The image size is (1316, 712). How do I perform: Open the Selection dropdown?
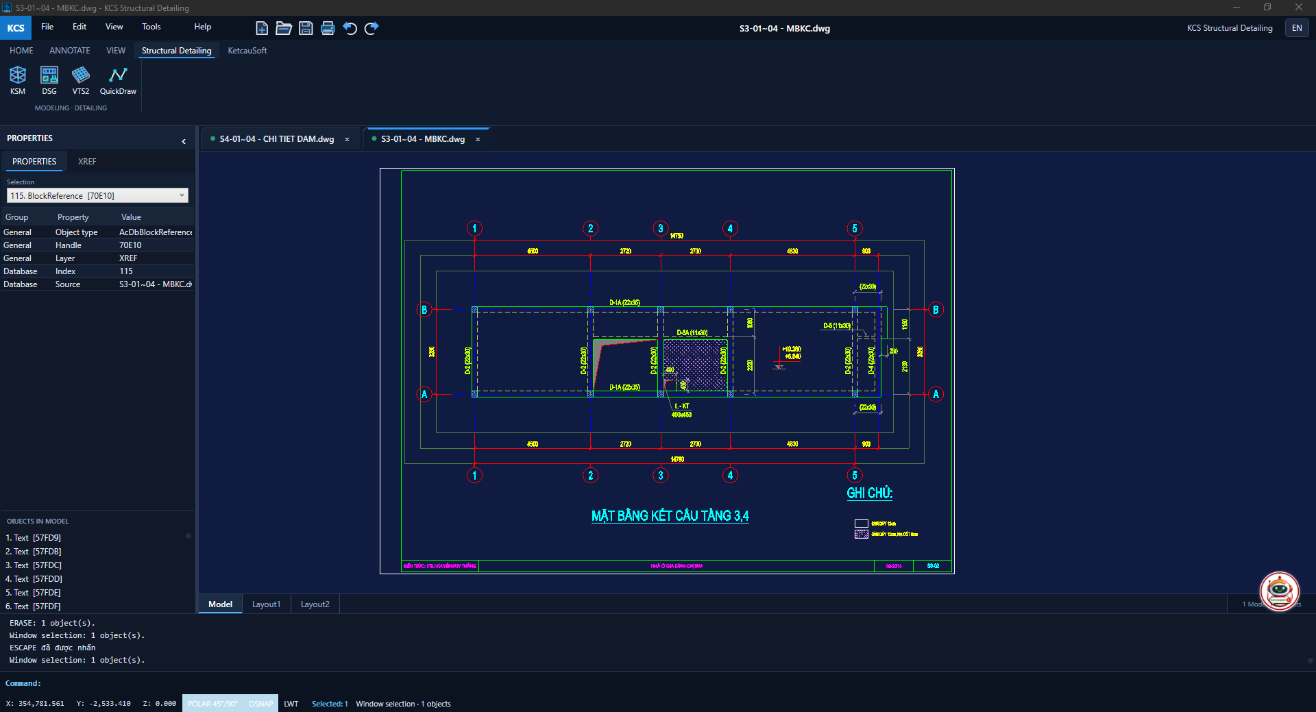point(97,195)
